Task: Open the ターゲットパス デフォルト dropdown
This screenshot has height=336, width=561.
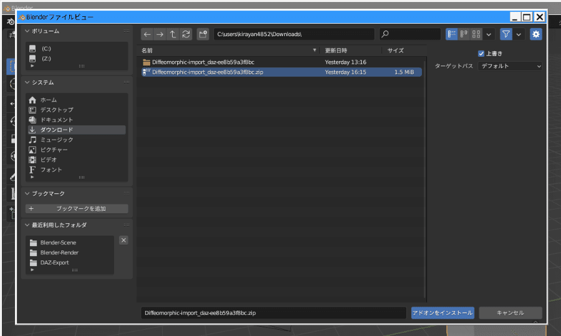Action: pos(510,66)
